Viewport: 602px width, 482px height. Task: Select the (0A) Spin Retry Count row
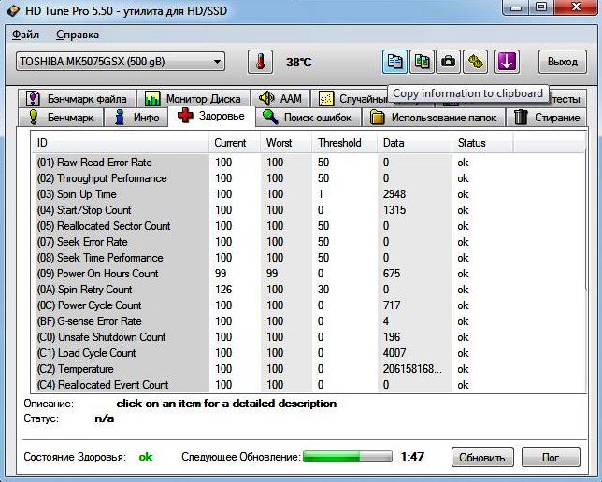tap(309, 290)
